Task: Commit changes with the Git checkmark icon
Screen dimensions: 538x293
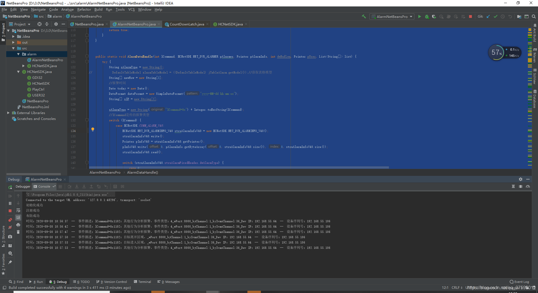Action: click(x=496, y=16)
